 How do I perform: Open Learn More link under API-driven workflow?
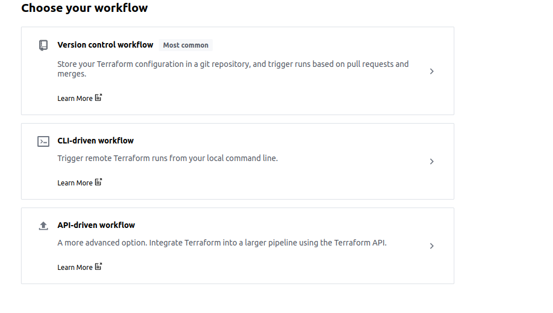click(x=75, y=268)
